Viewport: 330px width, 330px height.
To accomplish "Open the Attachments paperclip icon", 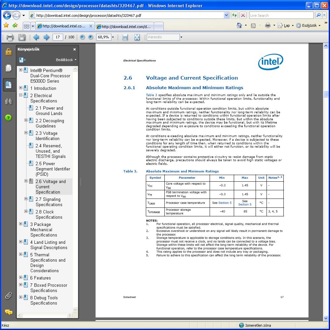I will click(8, 296).
